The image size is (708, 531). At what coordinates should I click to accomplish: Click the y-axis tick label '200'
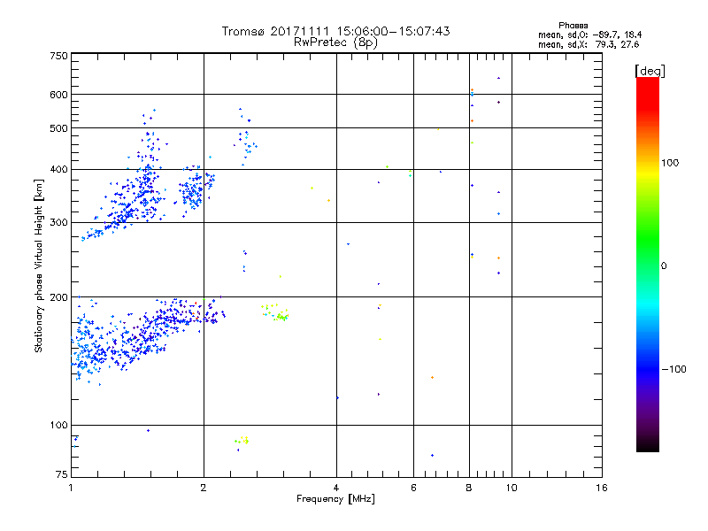(58, 297)
